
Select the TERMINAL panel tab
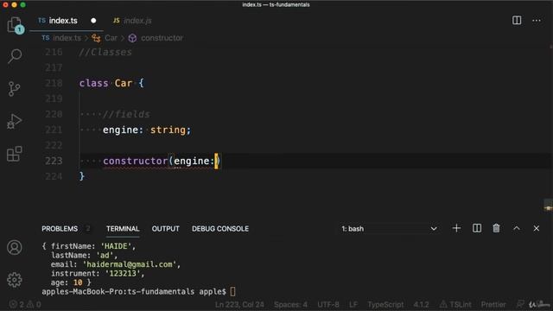tap(123, 229)
